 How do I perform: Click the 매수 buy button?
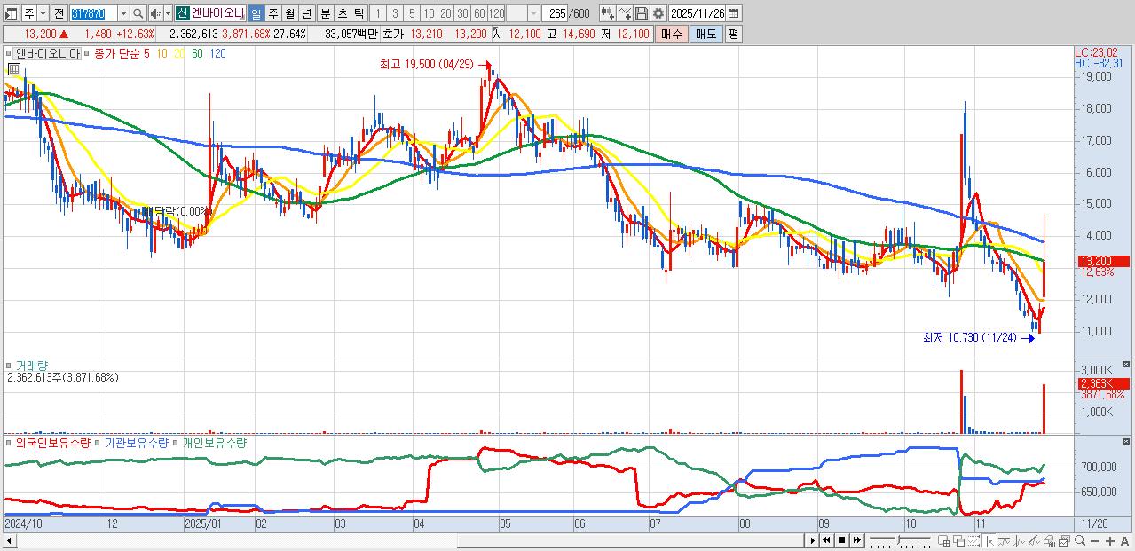[x=671, y=34]
